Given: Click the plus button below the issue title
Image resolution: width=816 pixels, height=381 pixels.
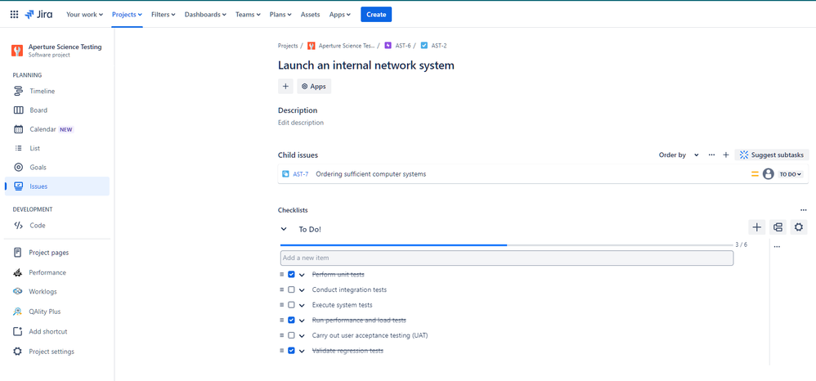Looking at the screenshot, I should click(x=285, y=87).
